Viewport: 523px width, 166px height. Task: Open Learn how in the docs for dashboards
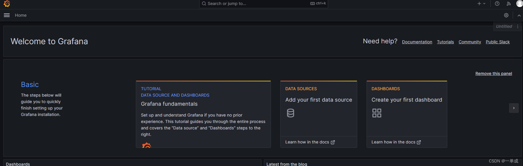click(396, 142)
